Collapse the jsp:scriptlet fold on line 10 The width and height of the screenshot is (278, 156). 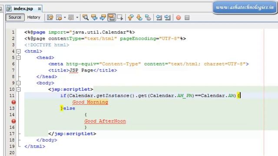tap(19, 89)
